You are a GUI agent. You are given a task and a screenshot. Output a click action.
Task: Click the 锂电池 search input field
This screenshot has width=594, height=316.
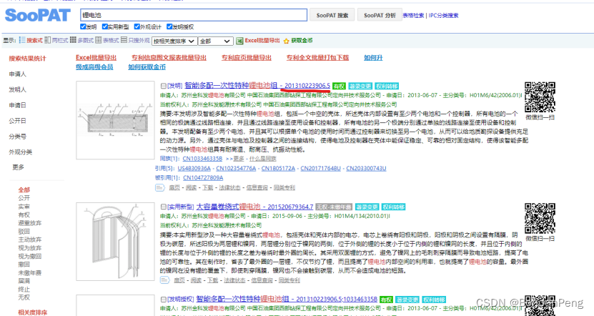tap(194, 15)
